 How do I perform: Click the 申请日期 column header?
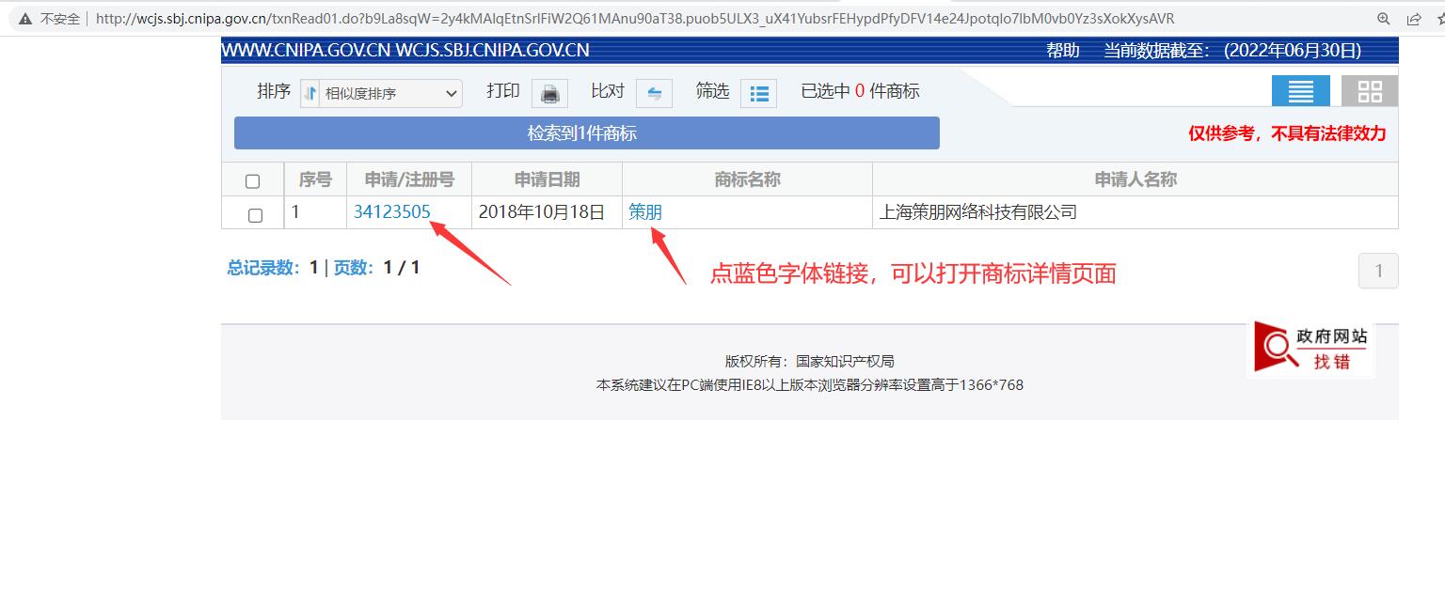tap(547, 179)
